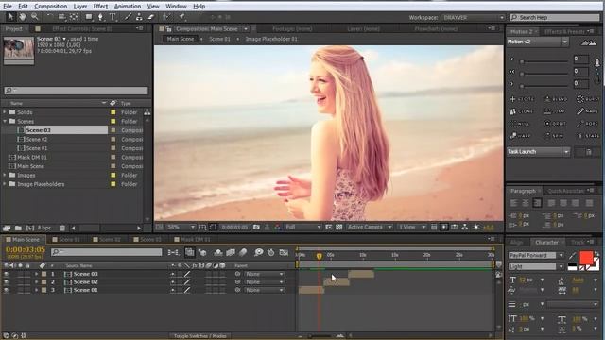Select the Rectangle shape tool
Image resolution: width=605 pixels, height=340 pixels.
[x=89, y=17]
